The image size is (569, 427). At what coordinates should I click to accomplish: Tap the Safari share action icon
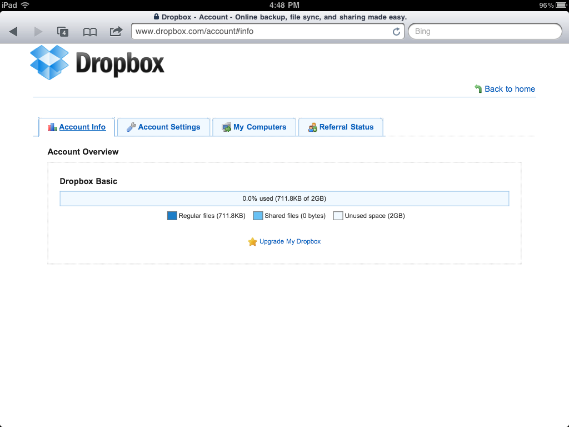[x=116, y=32]
